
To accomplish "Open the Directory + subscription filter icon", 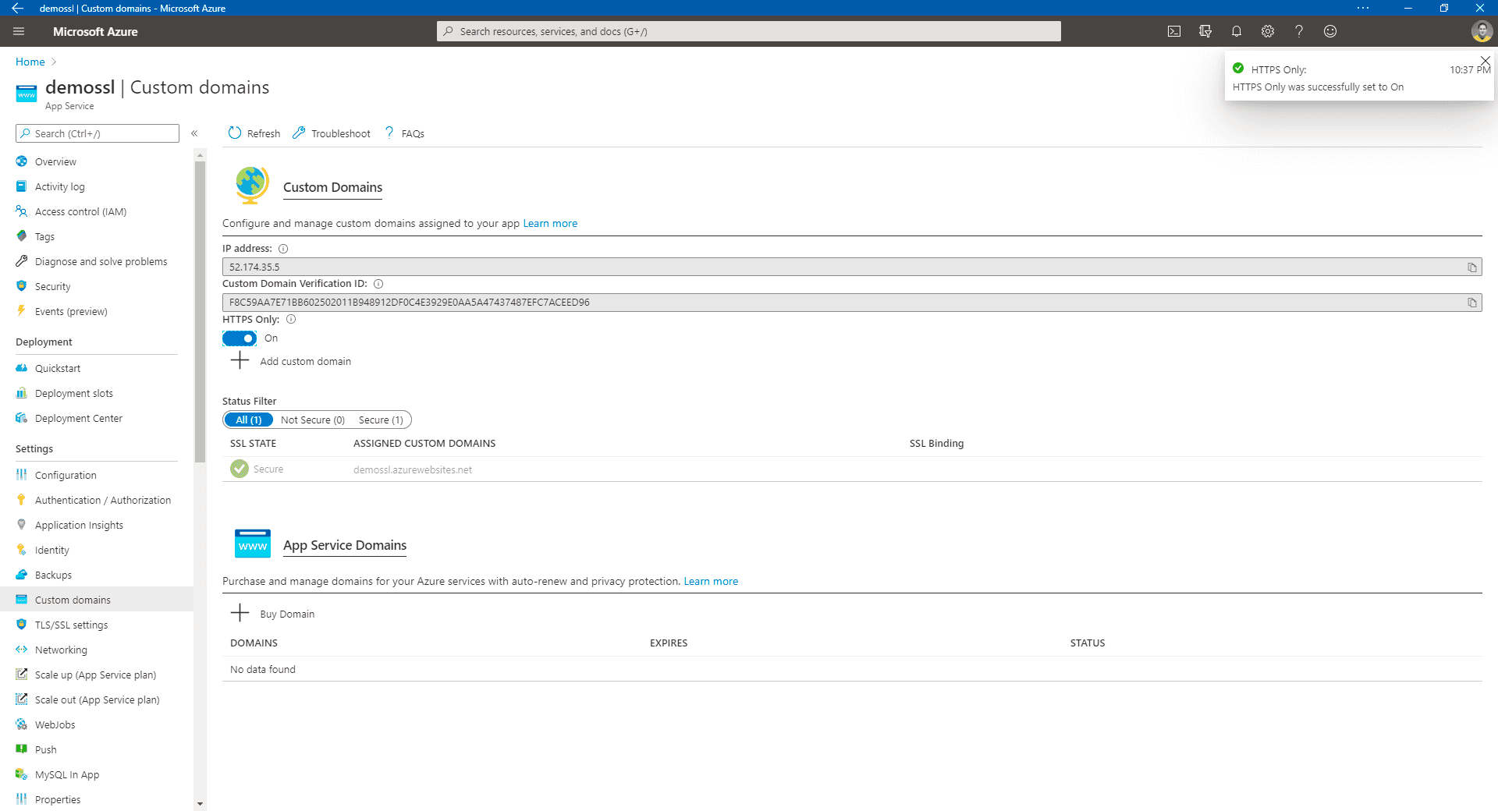I will tap(1205, 31).
